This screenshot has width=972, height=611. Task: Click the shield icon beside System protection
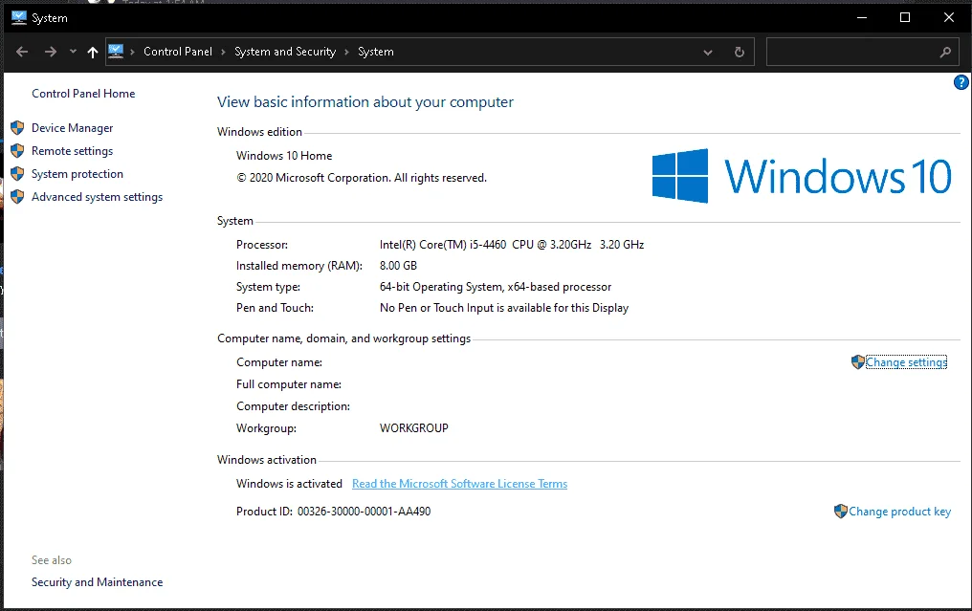click(17, 173)
